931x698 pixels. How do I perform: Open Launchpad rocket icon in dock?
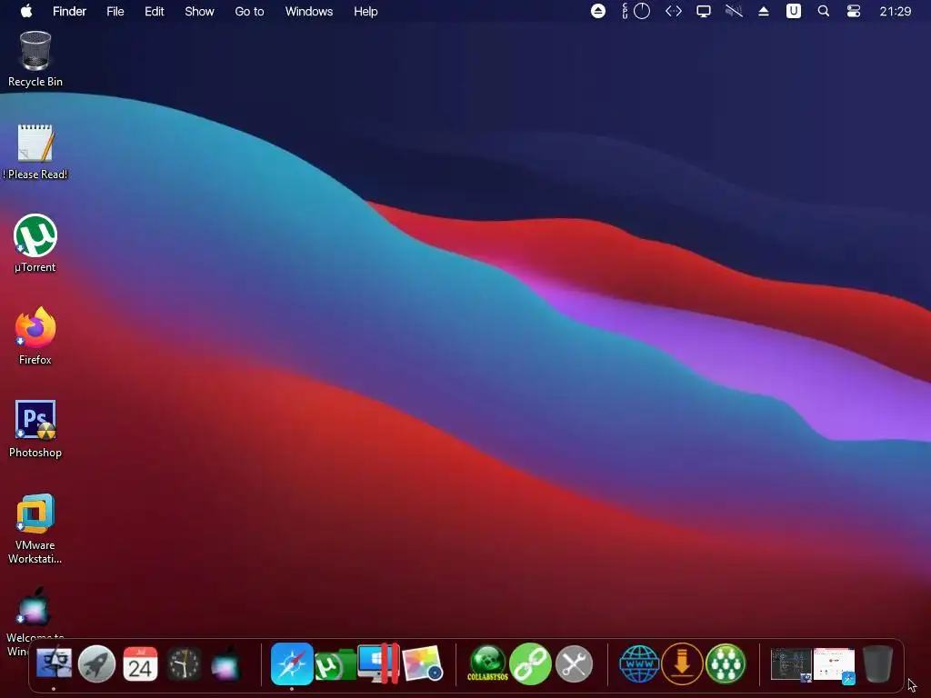click(96, 663)
